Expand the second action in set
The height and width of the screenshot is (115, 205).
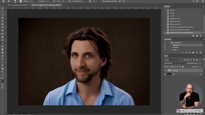171,48
